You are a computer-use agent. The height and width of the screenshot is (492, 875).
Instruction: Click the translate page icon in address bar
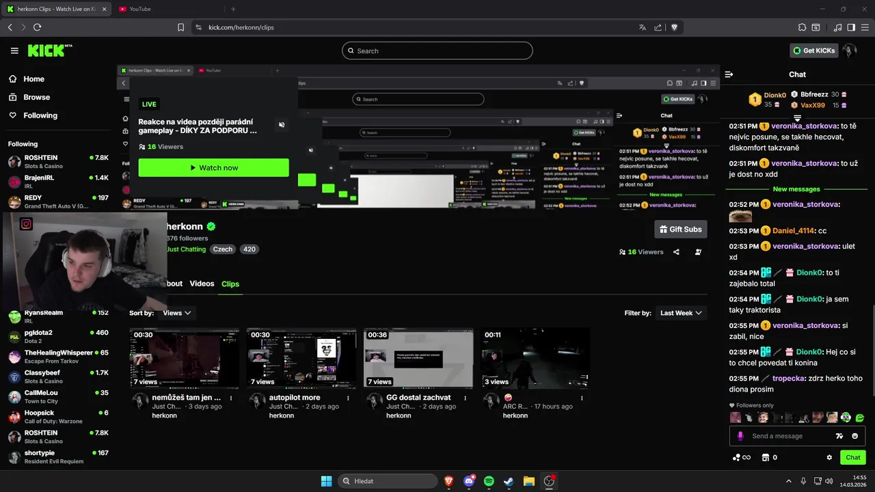pyautogui.click(x=642, y=27)
